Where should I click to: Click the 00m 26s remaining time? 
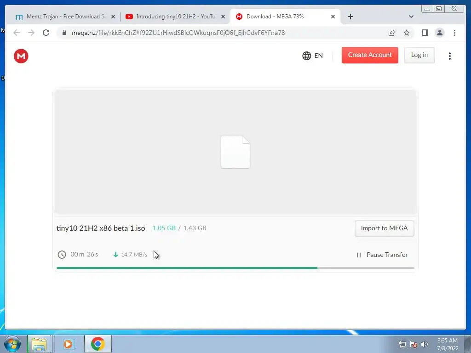(84, 255)
